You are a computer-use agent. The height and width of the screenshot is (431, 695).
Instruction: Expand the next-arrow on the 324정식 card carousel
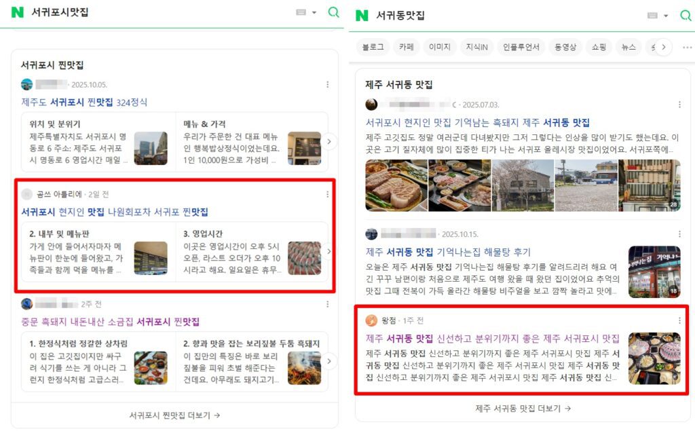coord(330,143)
